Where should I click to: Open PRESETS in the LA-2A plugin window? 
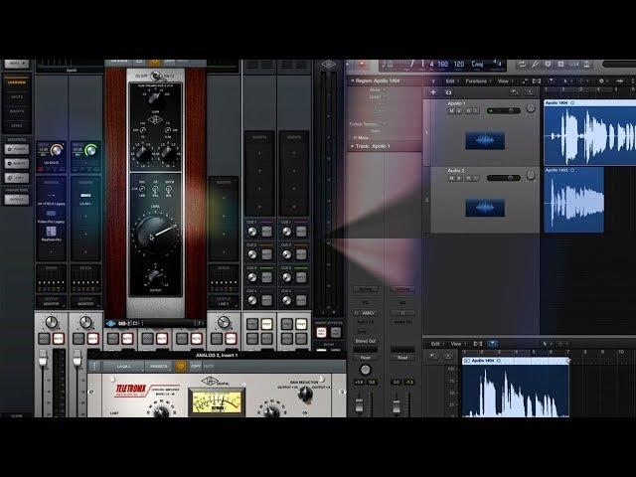tap(159, 367)
